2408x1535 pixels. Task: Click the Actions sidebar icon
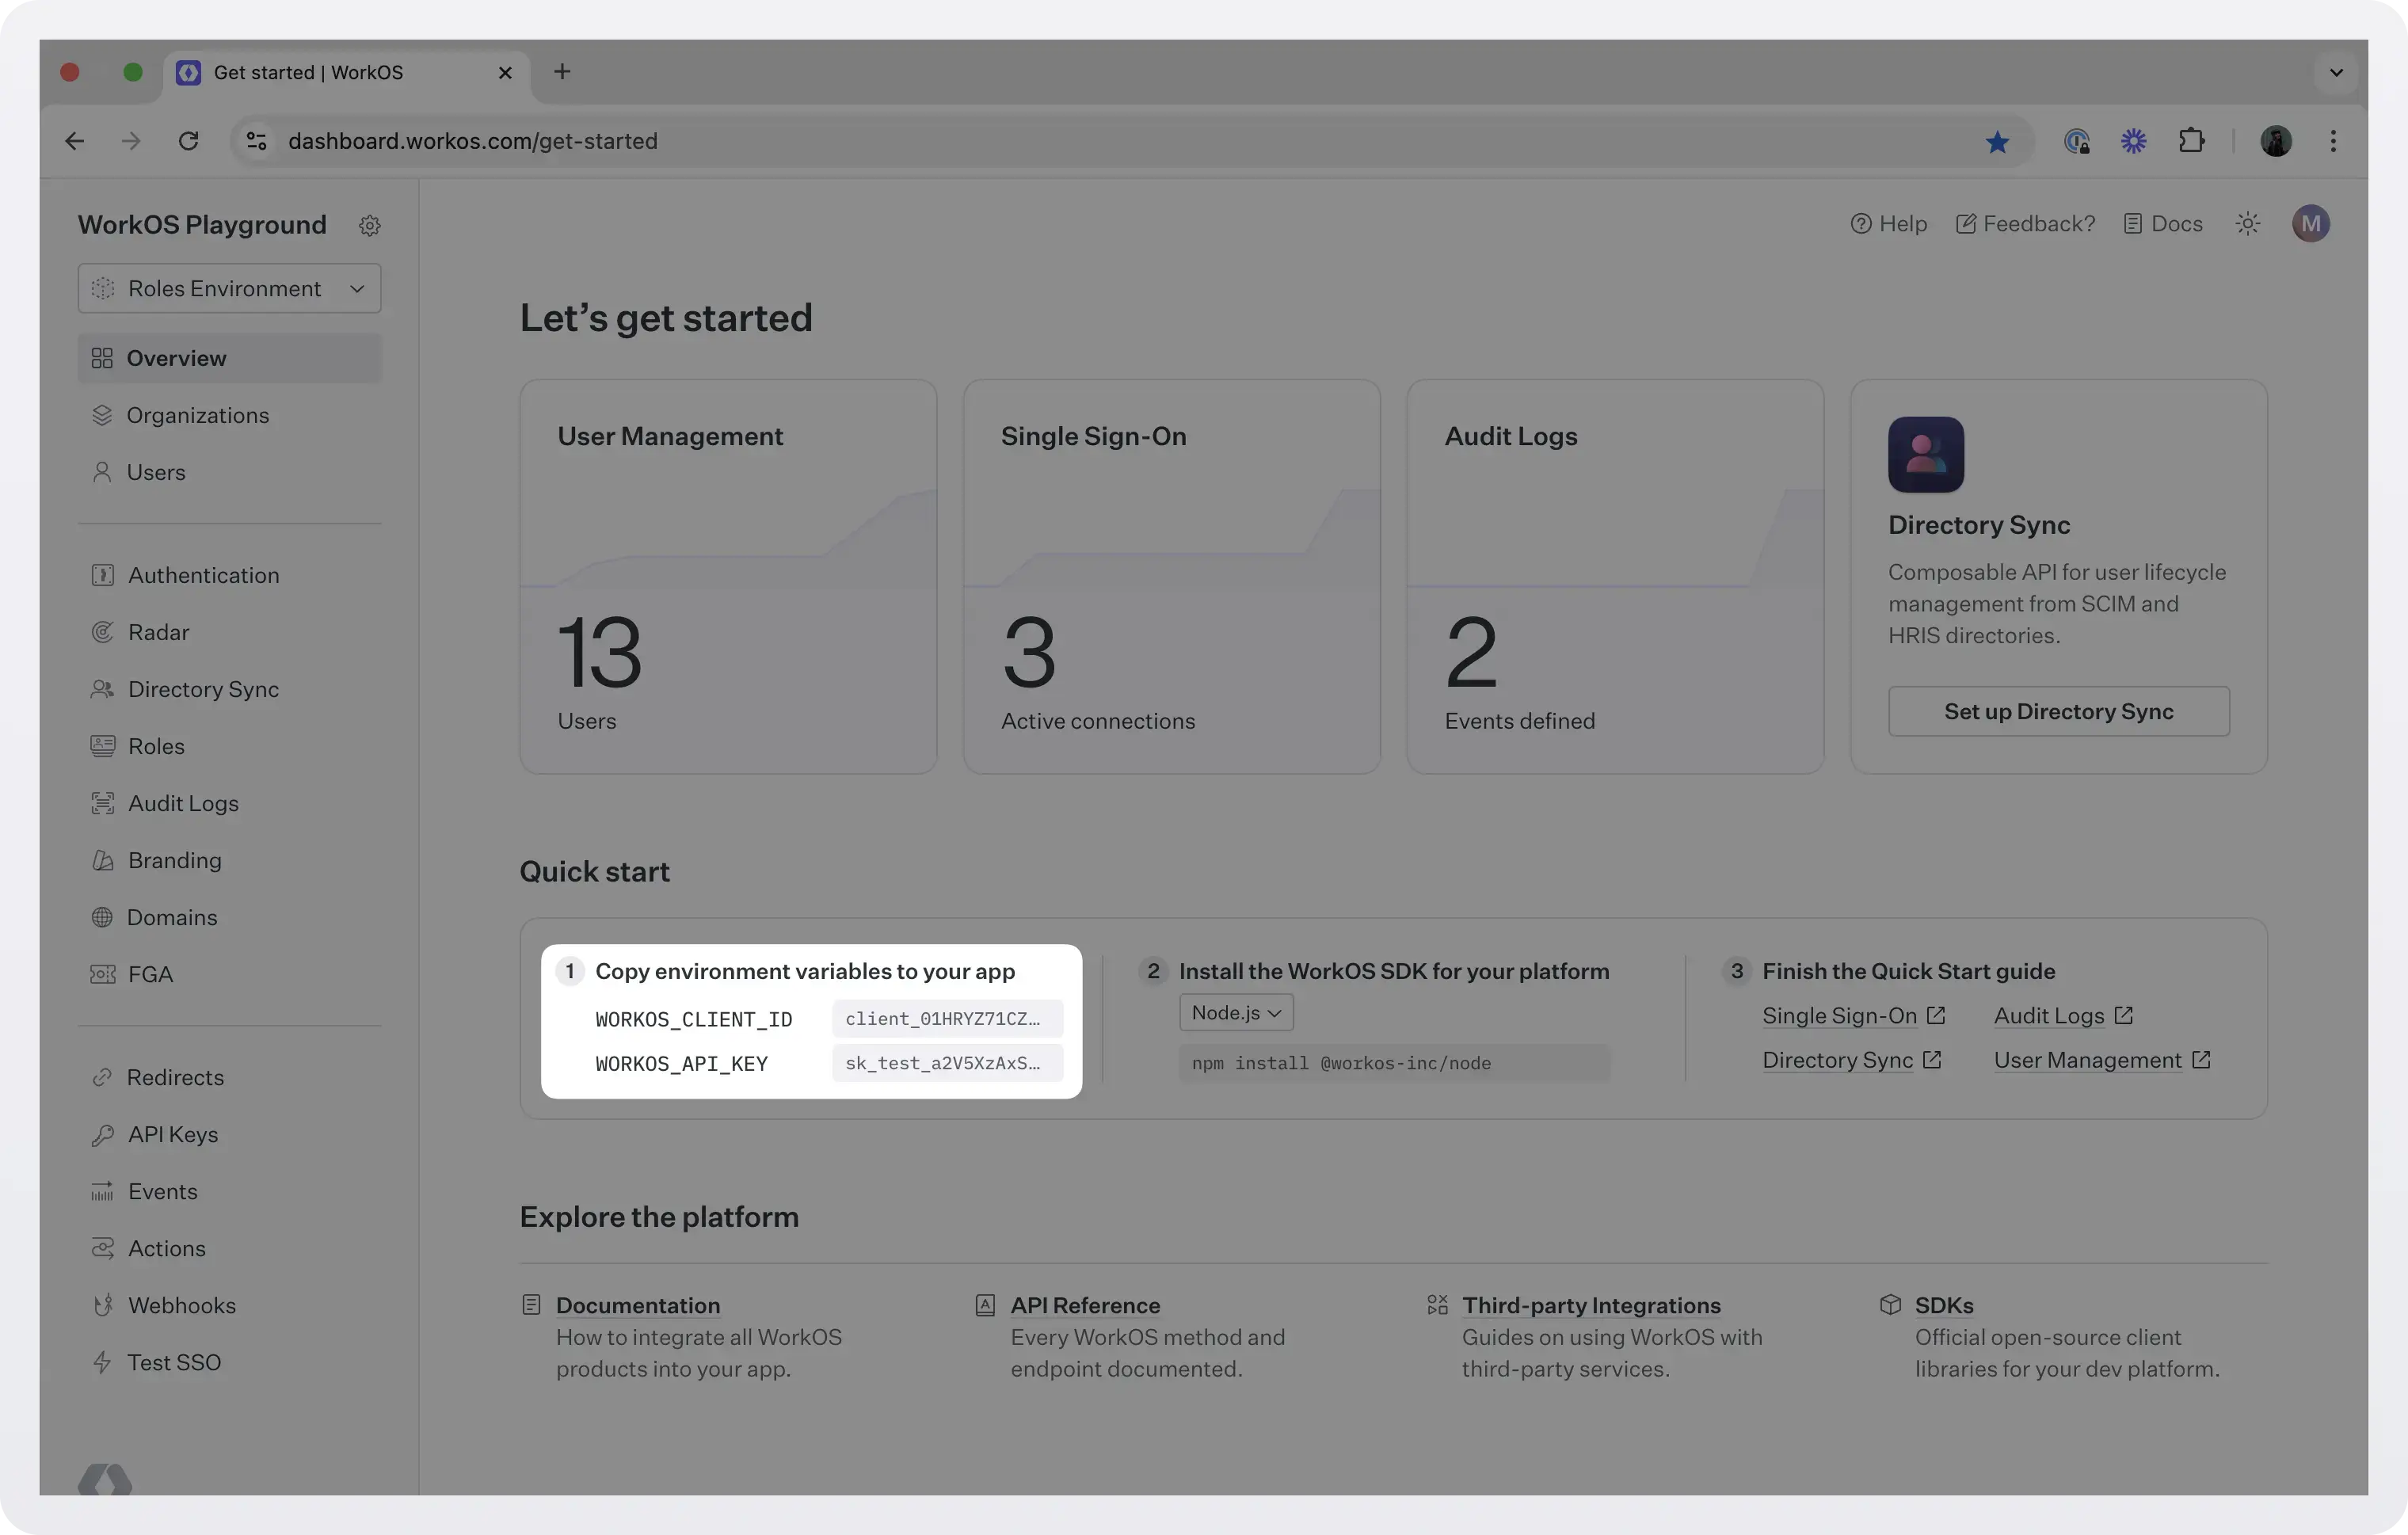tap(102, 1248)
